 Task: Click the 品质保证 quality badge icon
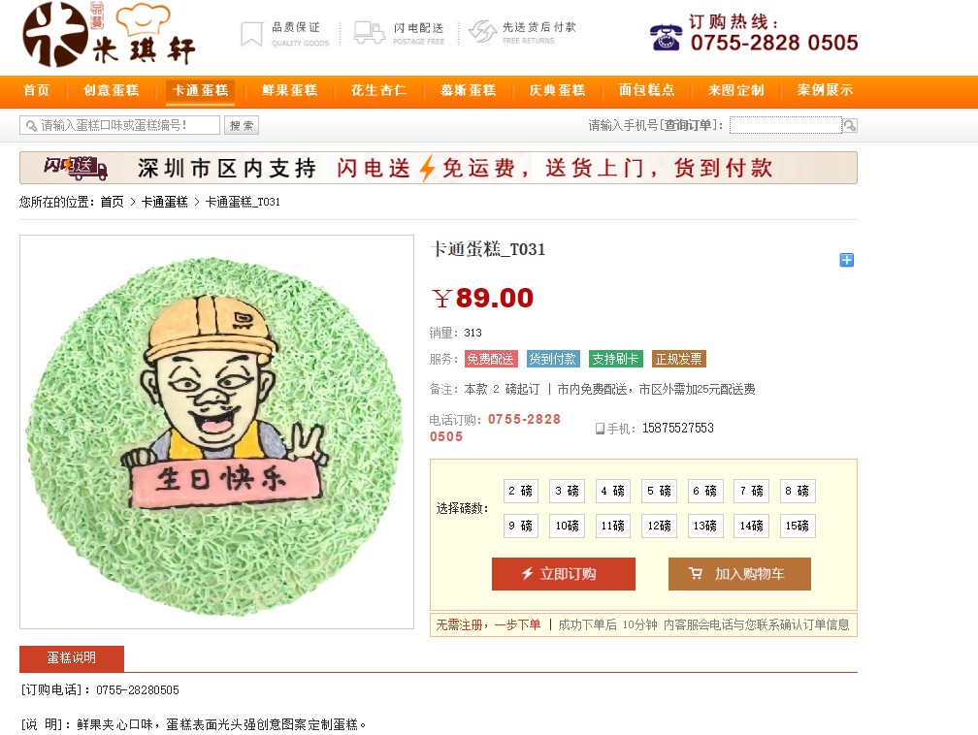pos(251,34)
